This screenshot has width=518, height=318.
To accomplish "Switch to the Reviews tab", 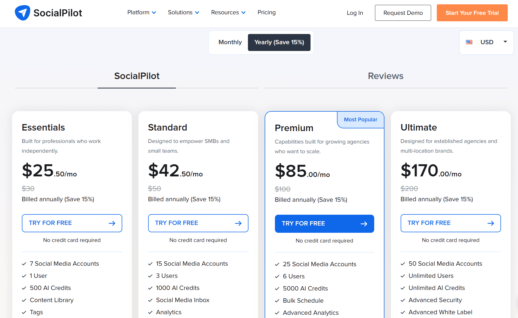I will (386, 76).
